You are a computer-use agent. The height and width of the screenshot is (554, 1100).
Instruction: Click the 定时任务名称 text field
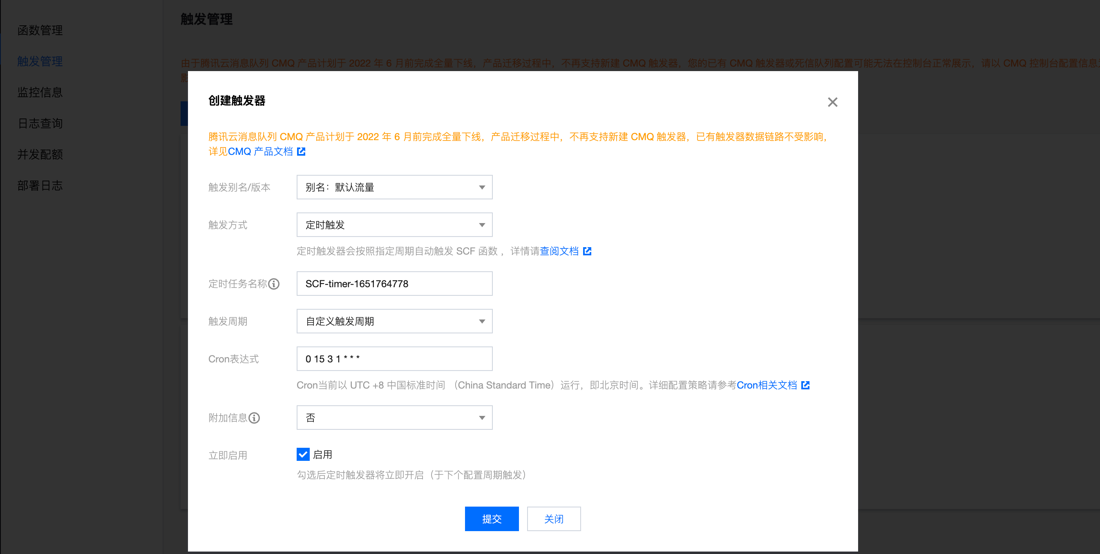click(394, 284)
